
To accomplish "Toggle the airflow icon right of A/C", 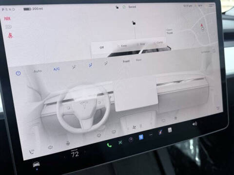I will pos(74,67).
